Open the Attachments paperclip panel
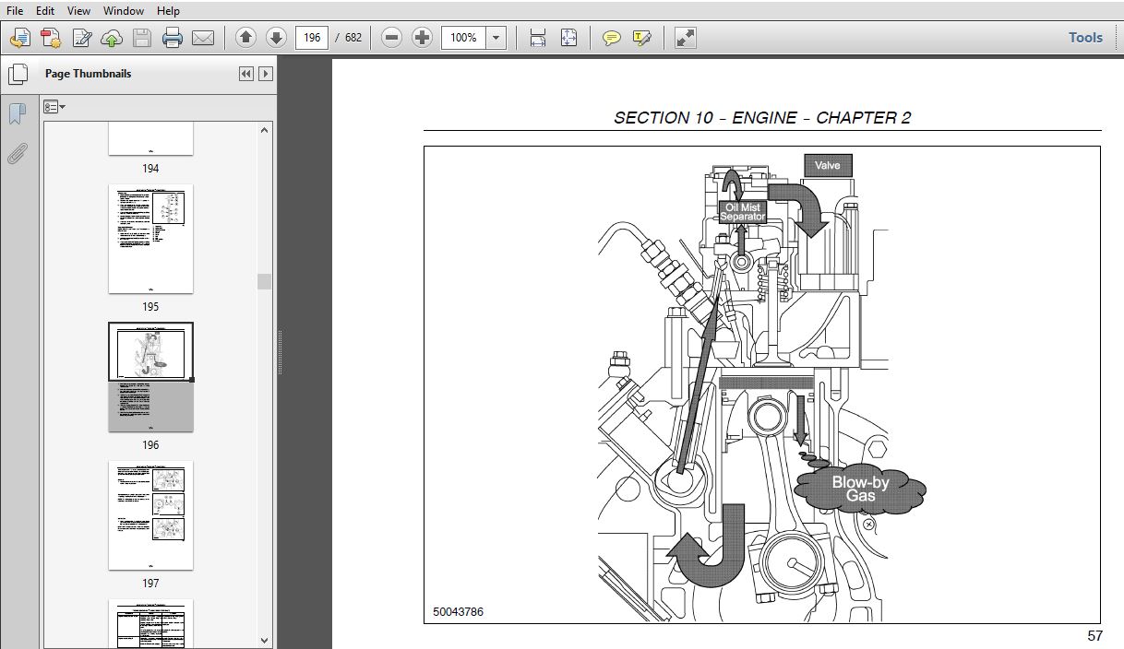Image resolution: width=1124 pixels, height=649 pixels. click(17, 153)
